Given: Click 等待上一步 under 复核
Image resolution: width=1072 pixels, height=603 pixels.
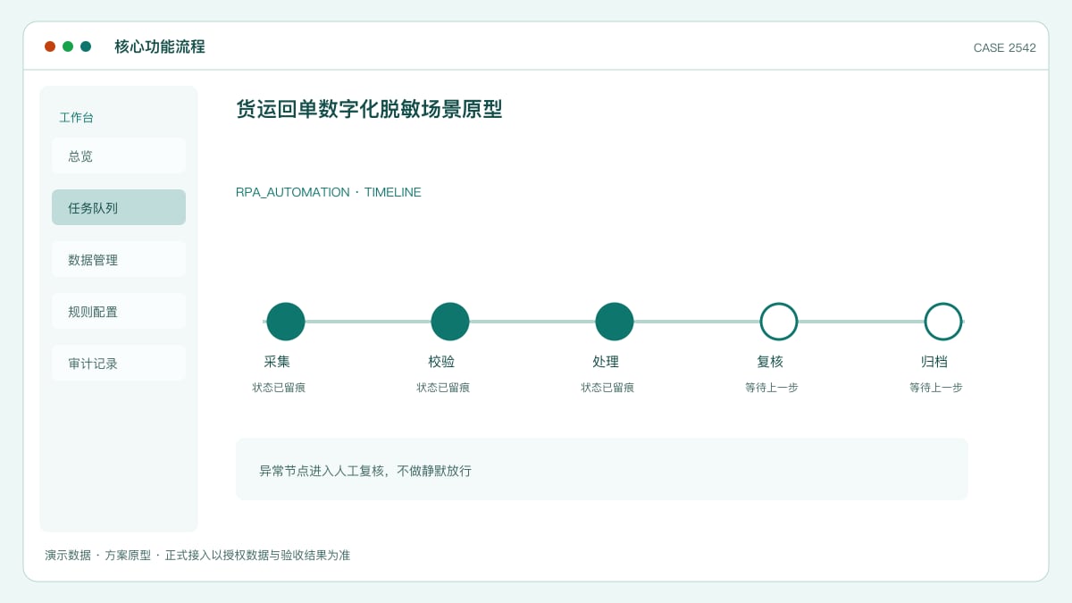Looking at the screenshot, I should coord(772,388).
